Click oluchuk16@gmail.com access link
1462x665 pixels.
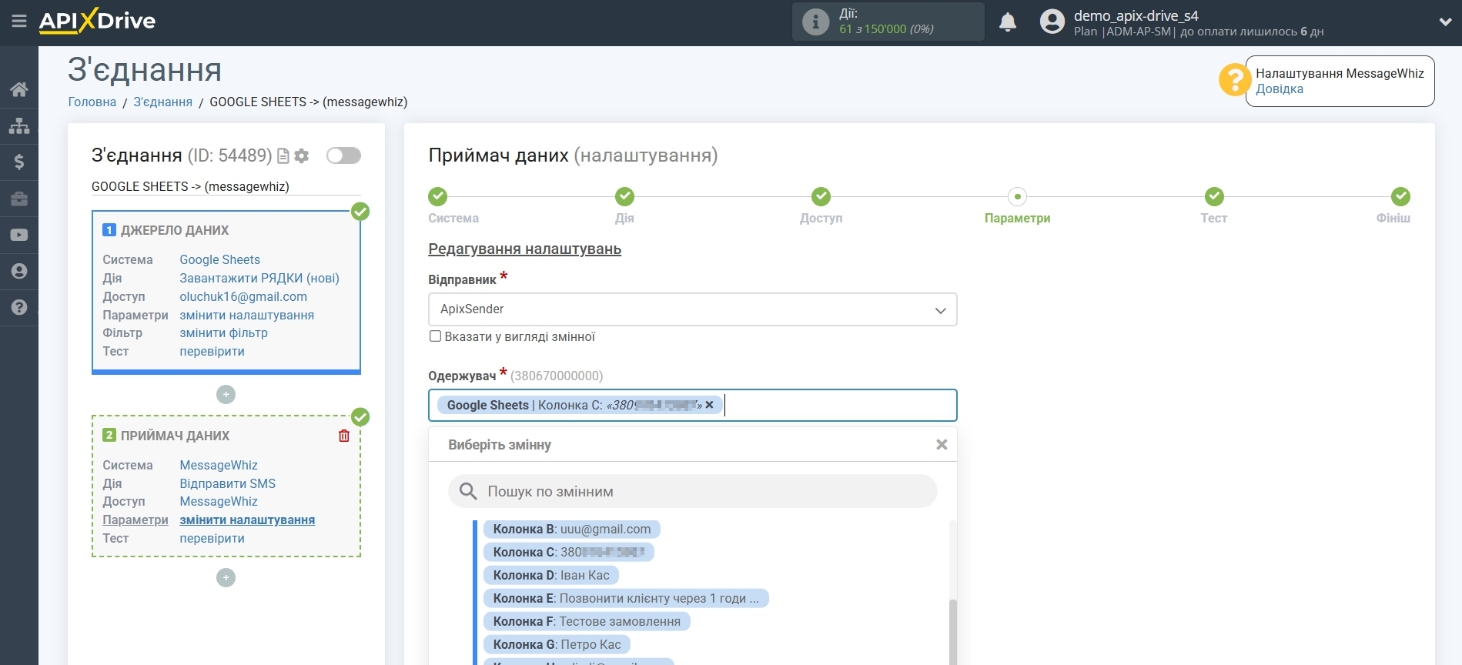[243, 296]
